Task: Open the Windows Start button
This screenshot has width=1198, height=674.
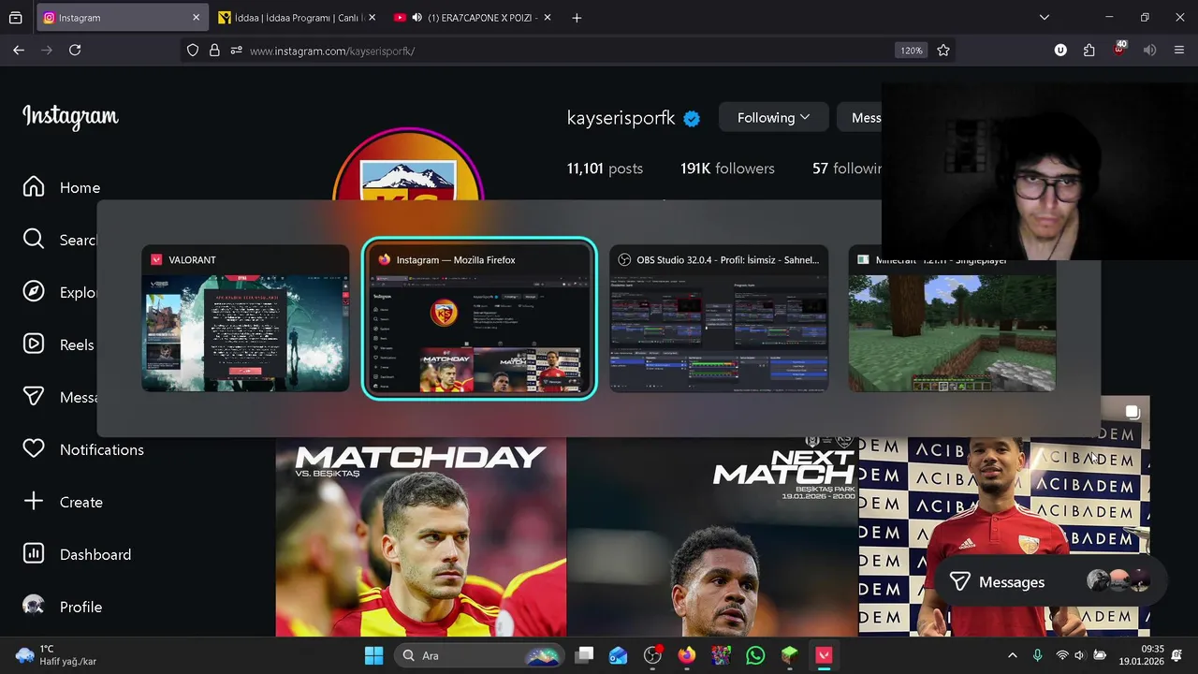Action: (373, 655)
